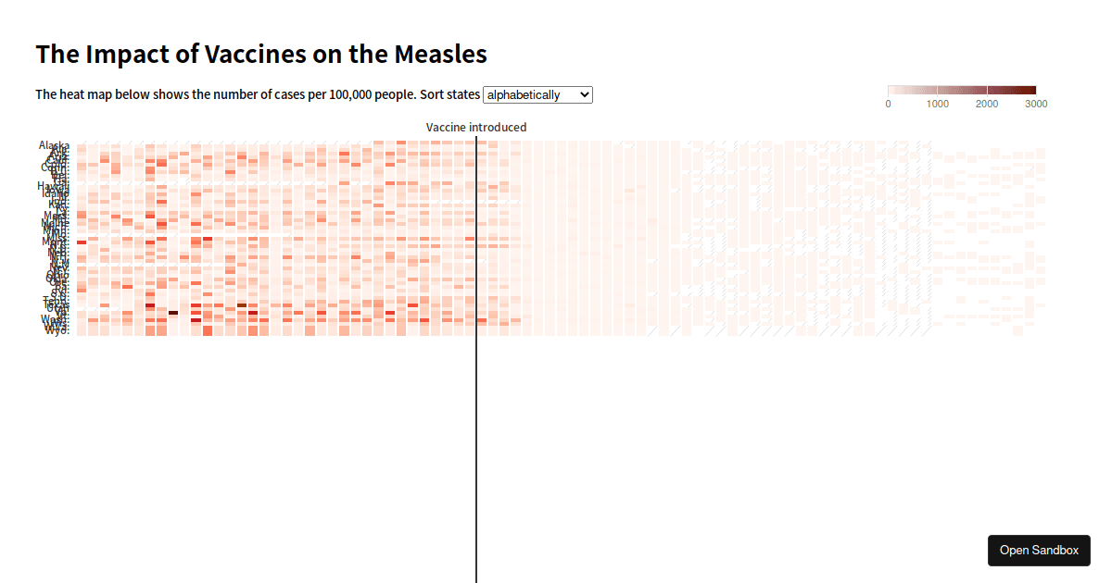Click the "Vaccine introduced" annotation label
The image size is (1112, 583).
point(475,127)
